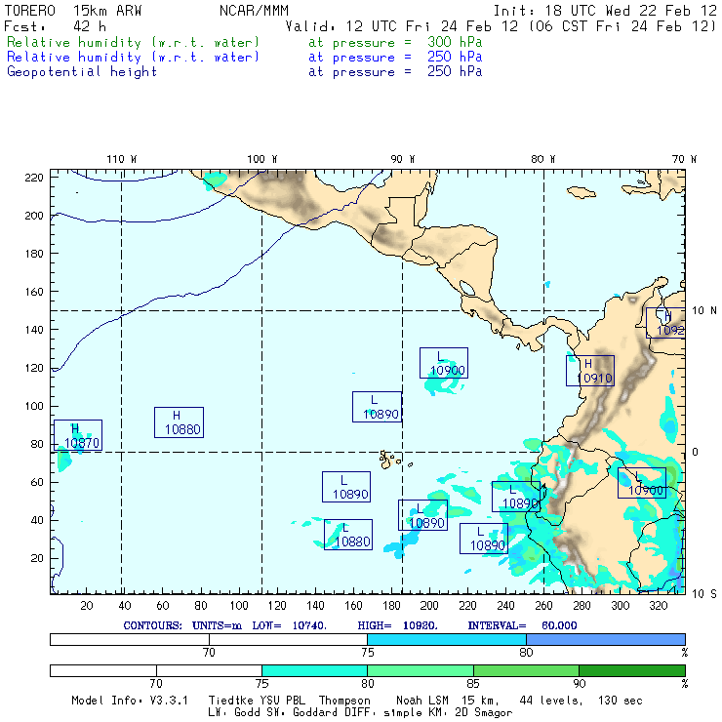
Task: Click the '10 N' latitude label
Action: click(x=704, y=311)
